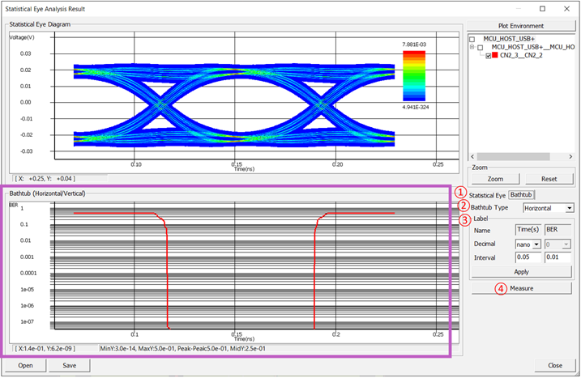Screen dimensions: 581x378
Task: Open the nano Decimal unit dropdown
Action: coord(528,244)
